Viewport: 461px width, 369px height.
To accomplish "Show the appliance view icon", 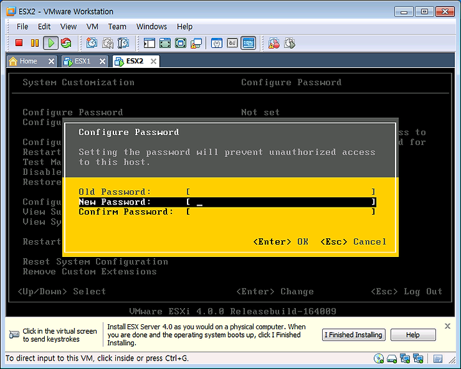I will 232,44.
